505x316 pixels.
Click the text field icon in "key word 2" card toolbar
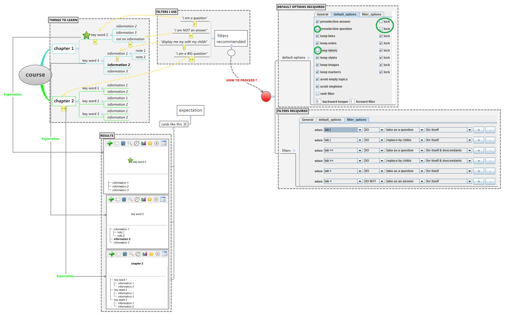coord(116,143)
